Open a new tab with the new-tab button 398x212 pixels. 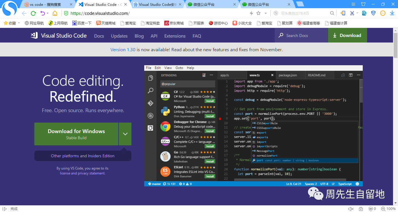pyautogui.click(x=300, y=4)
